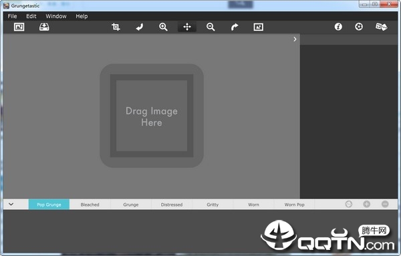This screenshot has height=256, width=401.
Task: Click the fit image to screen icon
Action: [x=258, y=27]
